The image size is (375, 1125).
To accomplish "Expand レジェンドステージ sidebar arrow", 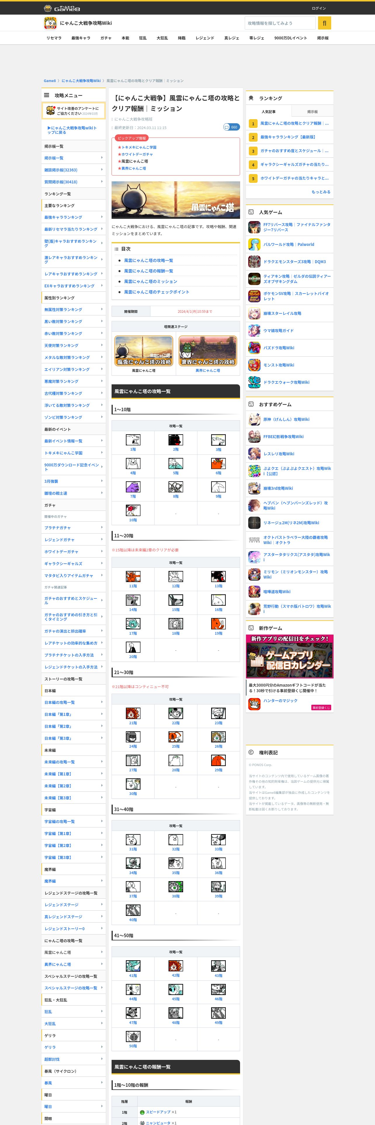I will tap(102, 904).
